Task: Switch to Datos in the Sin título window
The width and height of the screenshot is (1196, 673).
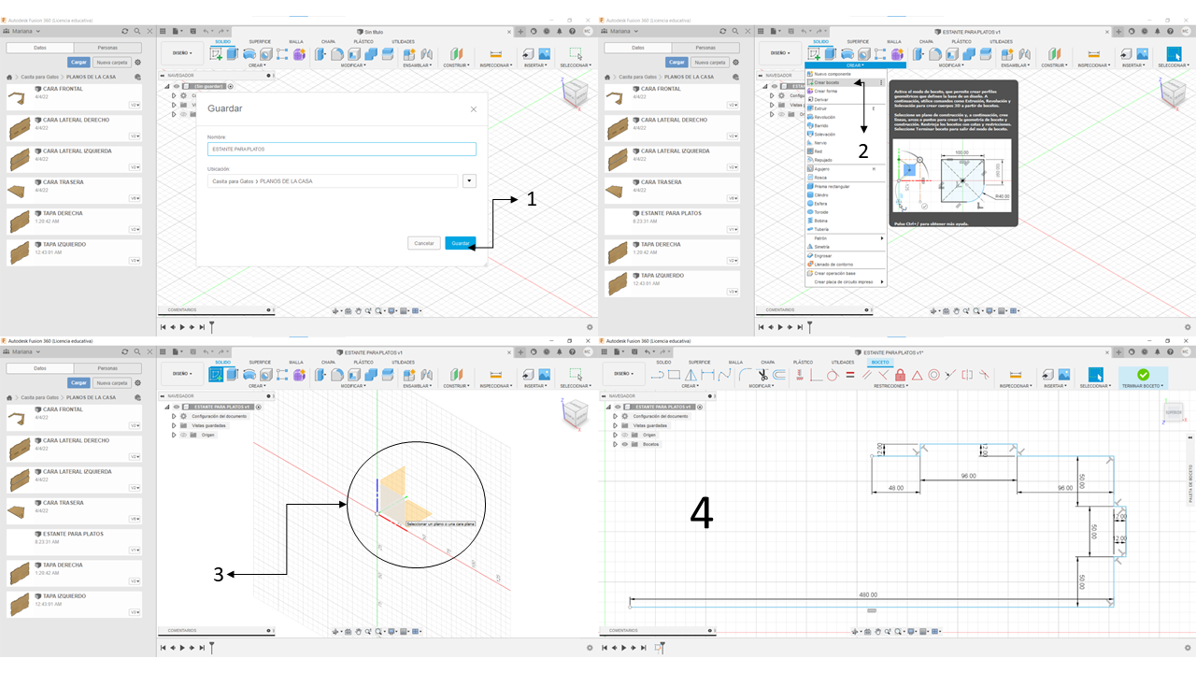Action: click(40, 48)
